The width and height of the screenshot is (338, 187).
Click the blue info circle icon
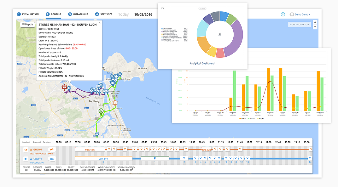click(283, 14)
